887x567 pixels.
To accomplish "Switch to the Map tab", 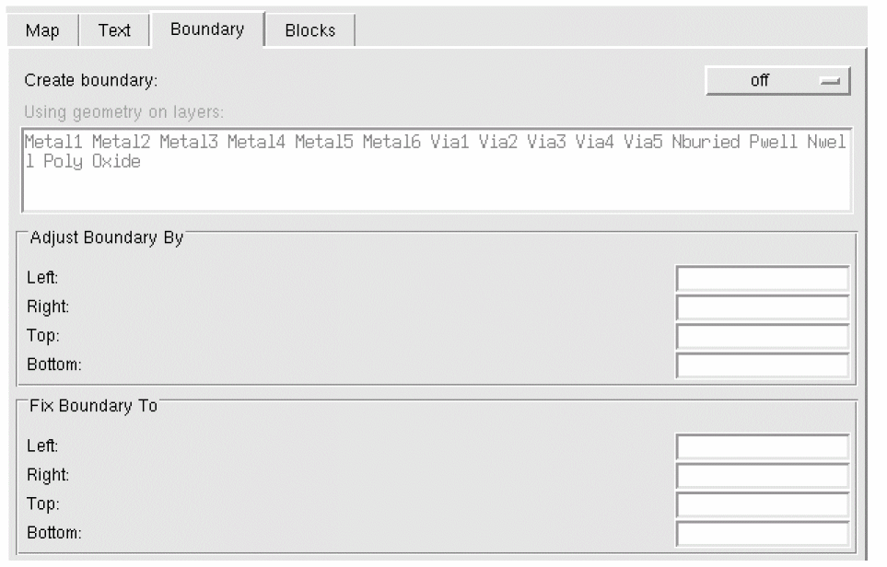I will (x=42, y=30).
